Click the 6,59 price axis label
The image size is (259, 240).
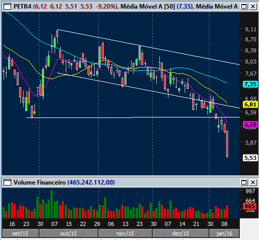[x=250, y=112]
